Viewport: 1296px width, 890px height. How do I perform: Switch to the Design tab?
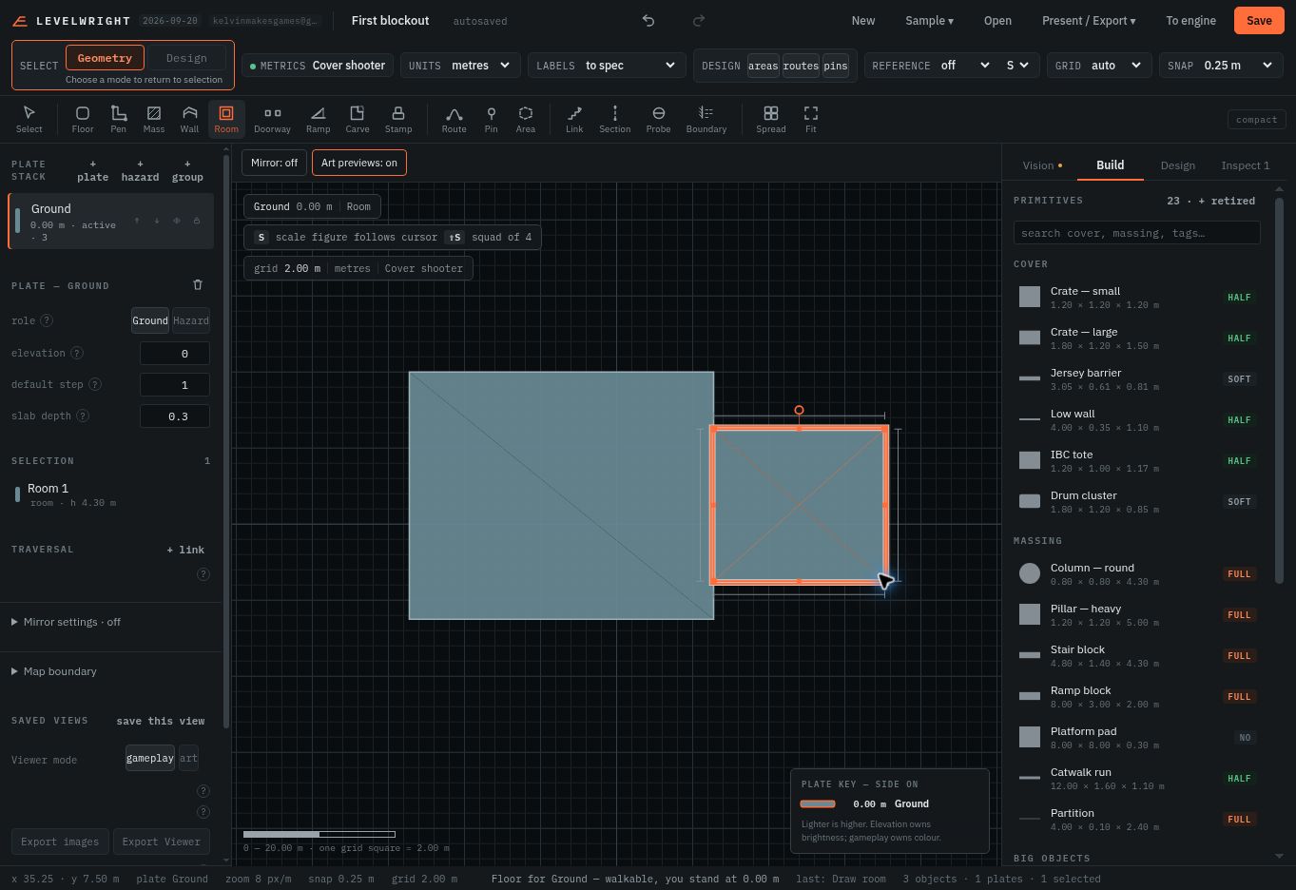click(1177, 165)
